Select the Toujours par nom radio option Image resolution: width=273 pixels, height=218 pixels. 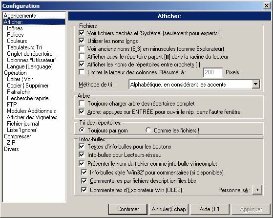(82, 130)
